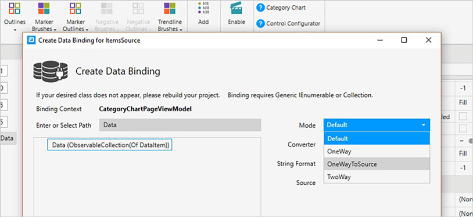
Task: Click the Enter or Select Path field
Action: click(x=180, y=125)
